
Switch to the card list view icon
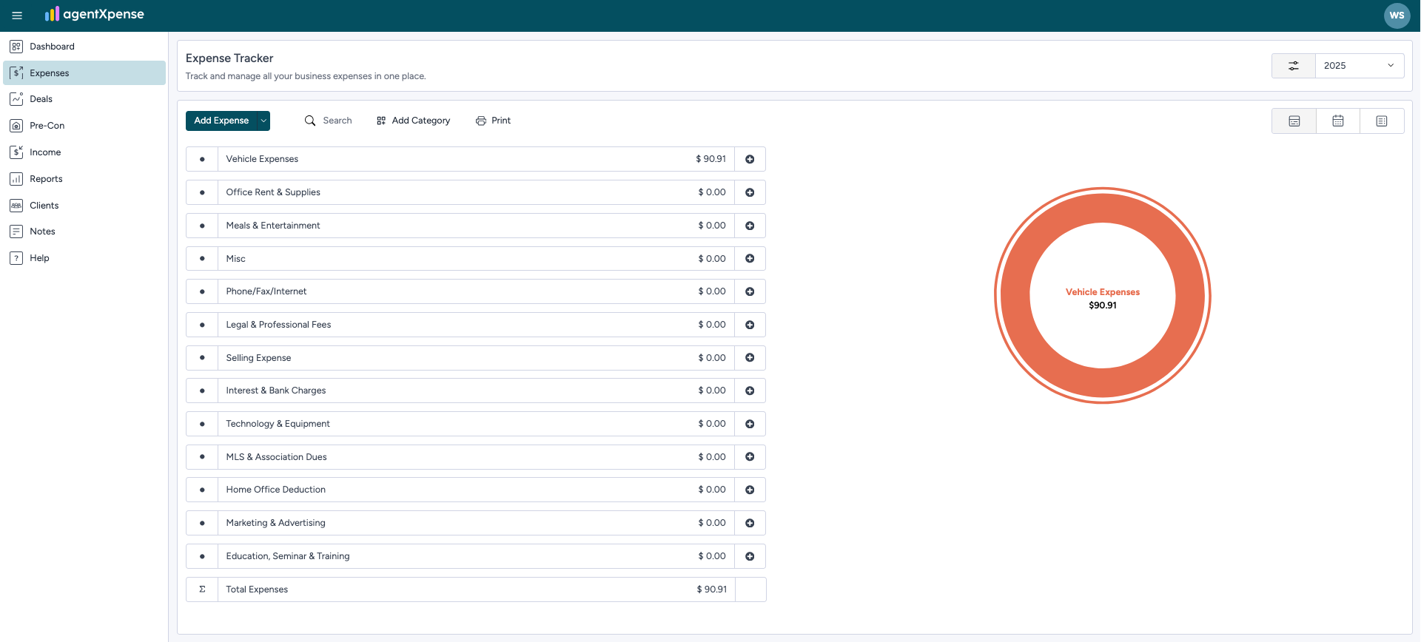click(1294, 121)
